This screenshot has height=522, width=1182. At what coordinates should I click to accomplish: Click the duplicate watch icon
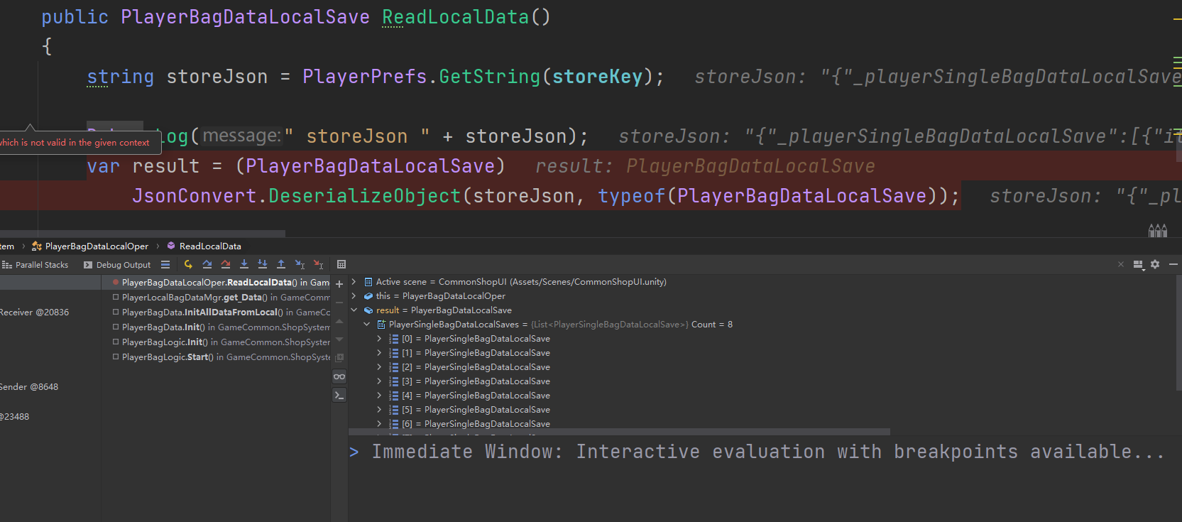(x=339, y=357)
